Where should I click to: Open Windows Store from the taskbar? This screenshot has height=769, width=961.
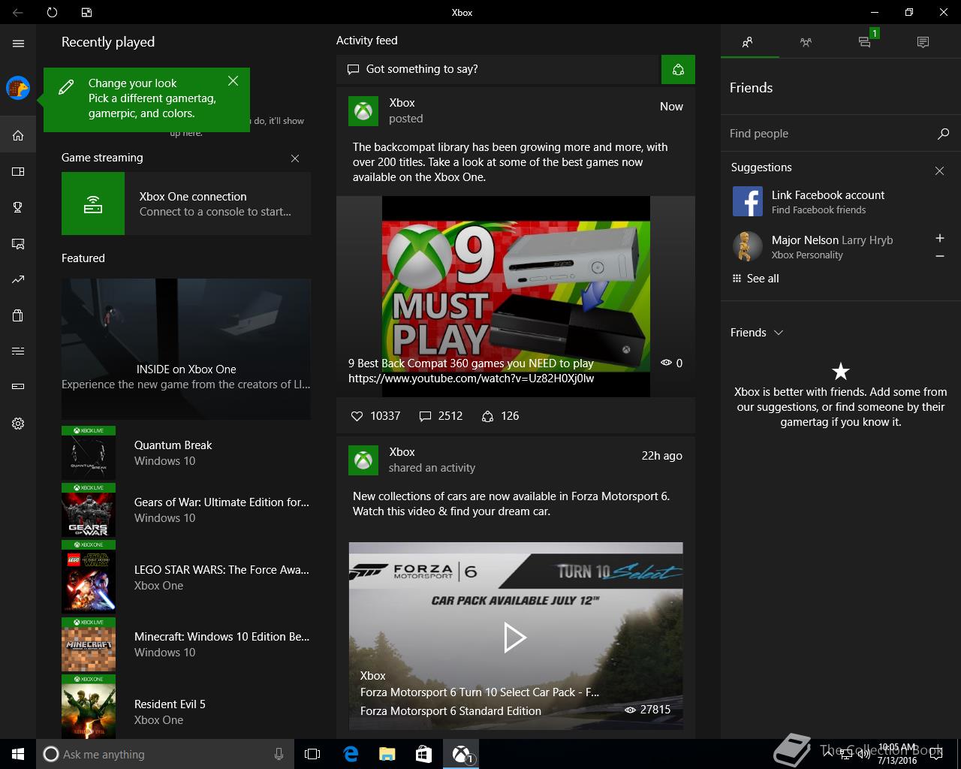point(423,754)
